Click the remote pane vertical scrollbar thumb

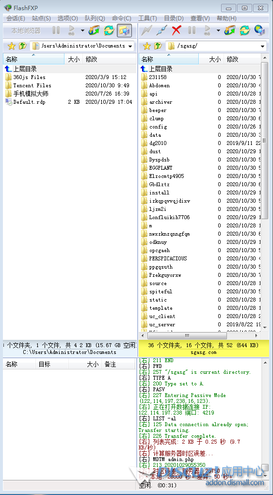(x=264, y=140)
